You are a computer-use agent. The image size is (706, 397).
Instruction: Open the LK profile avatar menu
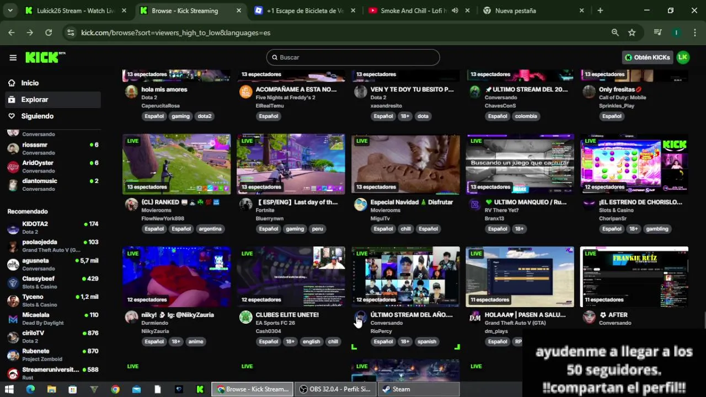(x=683, y=57)
